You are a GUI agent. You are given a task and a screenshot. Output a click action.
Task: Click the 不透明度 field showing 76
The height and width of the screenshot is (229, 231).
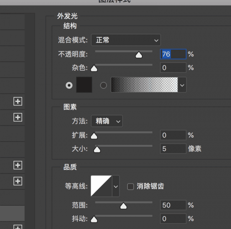173,54
